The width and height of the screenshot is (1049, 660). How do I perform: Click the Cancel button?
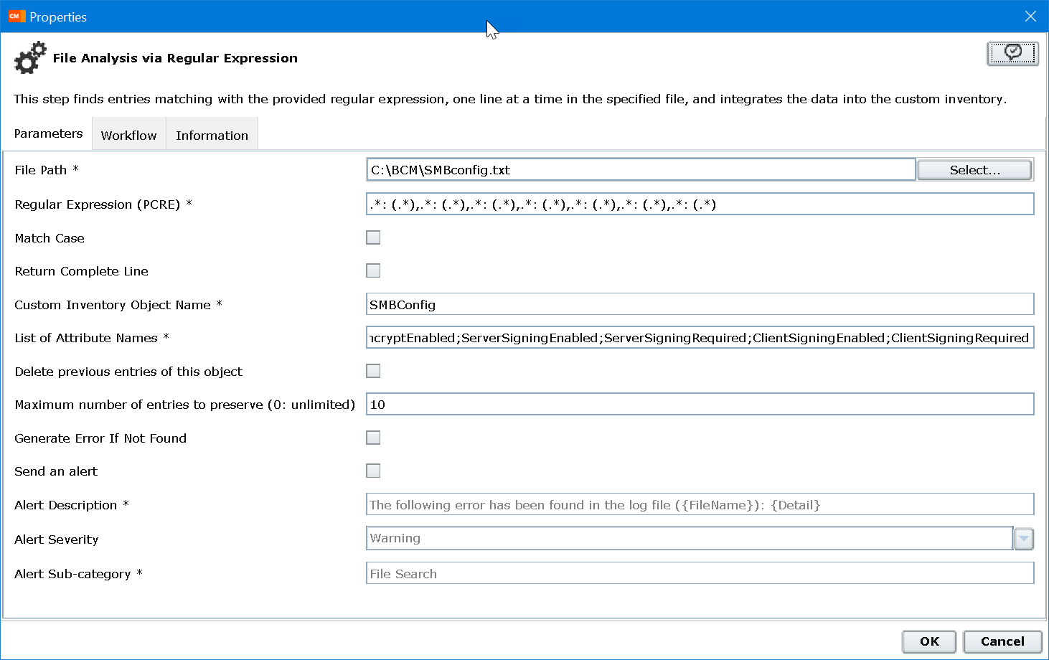pos(1002,641)
